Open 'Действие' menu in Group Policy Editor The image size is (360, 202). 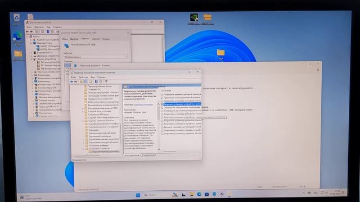tap(83, 77)
